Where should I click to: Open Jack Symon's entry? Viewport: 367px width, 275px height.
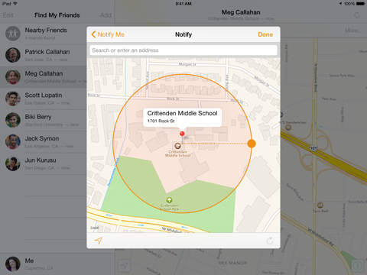(x=44, y=142)
